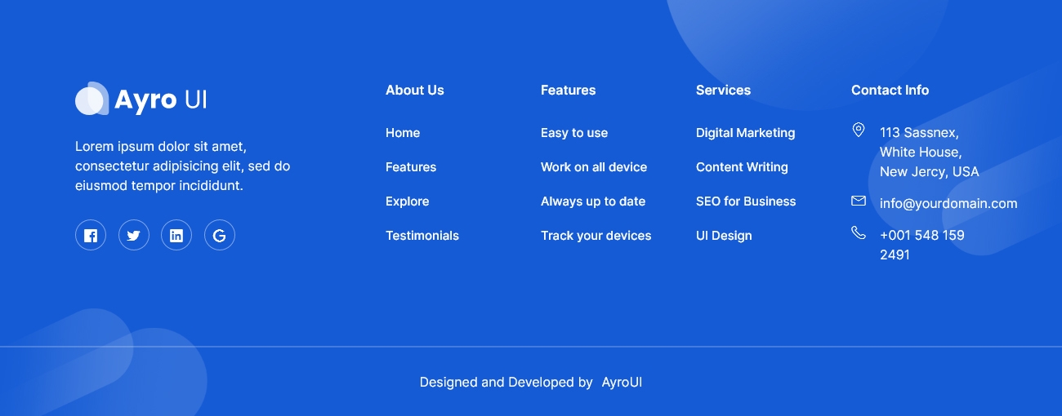Click the Facebook social icon
This screenshot has height=416, width=1062.
click(x=91, y=236)
